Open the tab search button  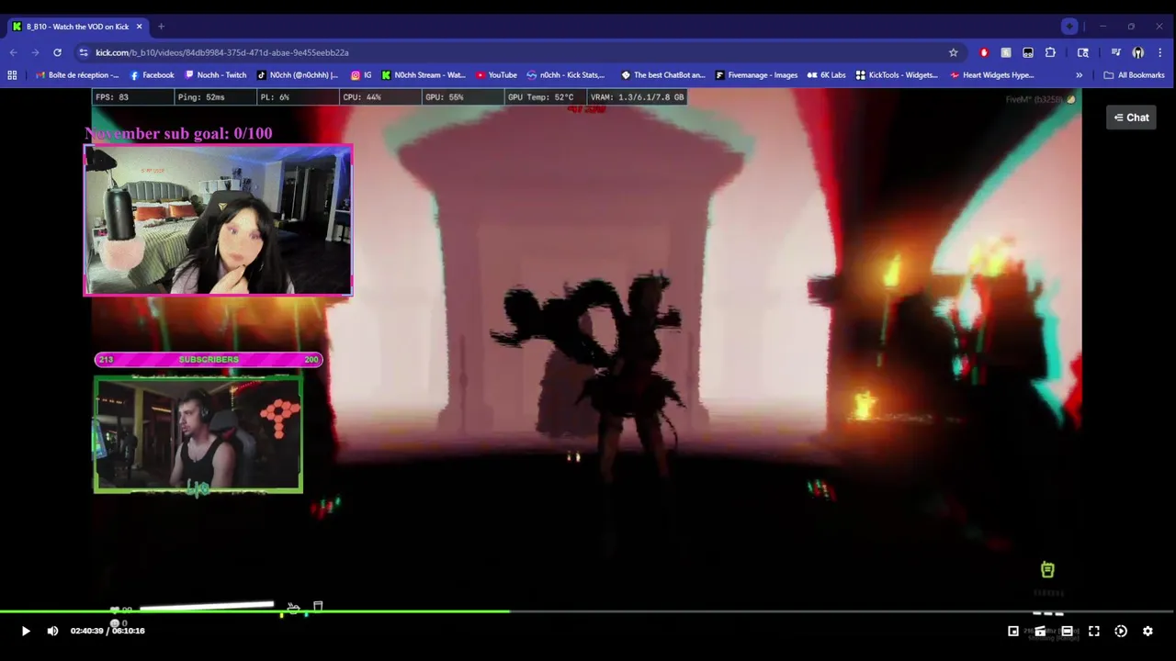point(1069,27)
